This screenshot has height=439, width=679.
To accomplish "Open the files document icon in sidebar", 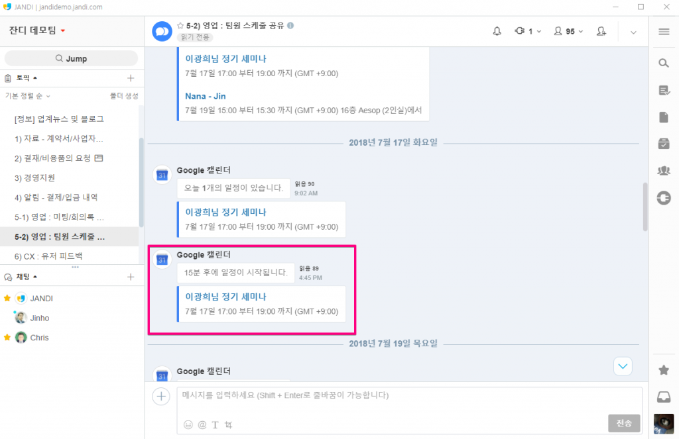I will (x=663, y=117).
